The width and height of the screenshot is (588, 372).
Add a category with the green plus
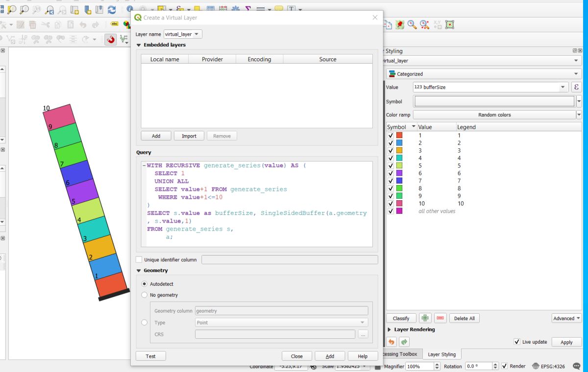pos(425,318)
